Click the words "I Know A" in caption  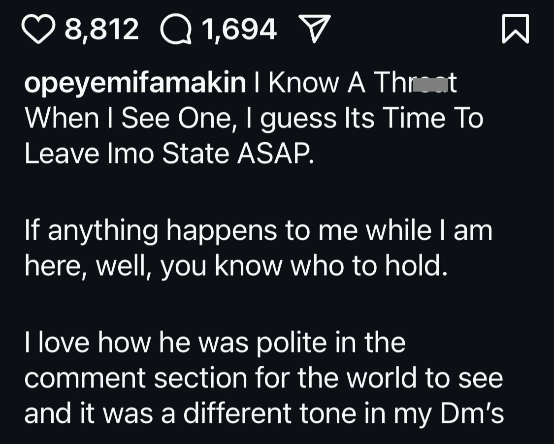[x=309, y=84]
